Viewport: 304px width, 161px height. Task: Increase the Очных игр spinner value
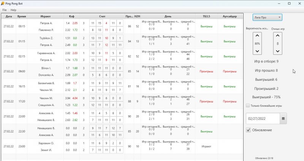coord(277,36)
